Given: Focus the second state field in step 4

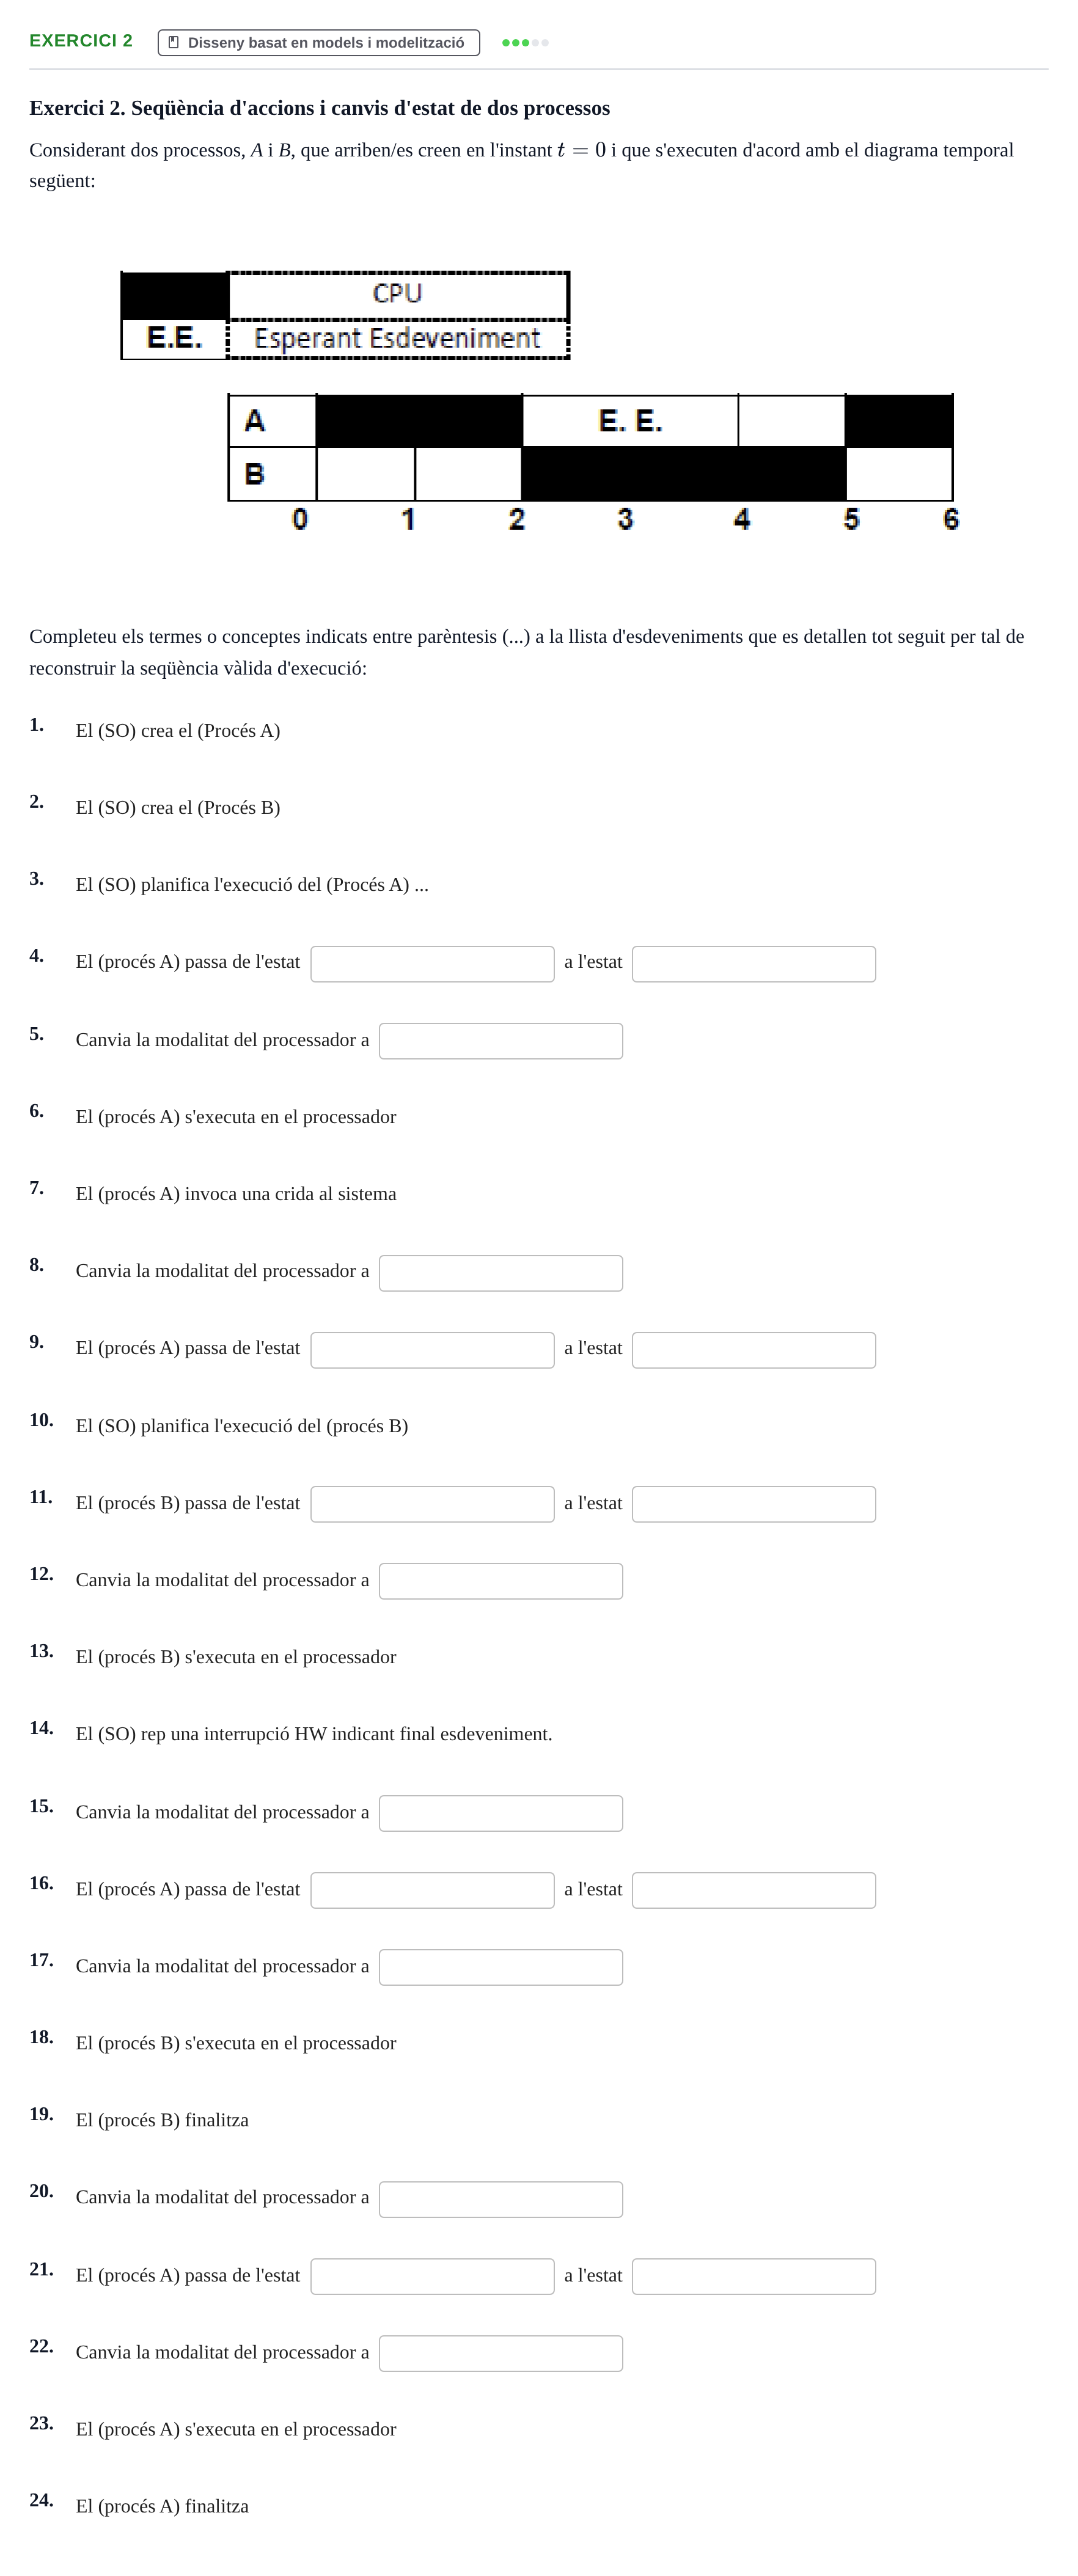Looking at the screenshot, I should (x=754, y=964).
